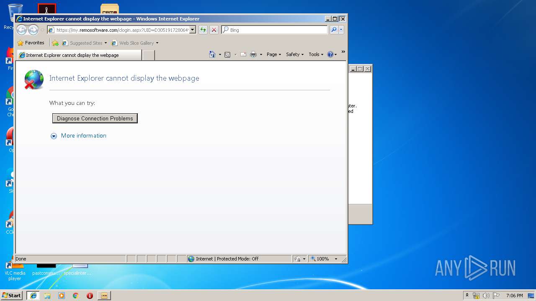536x301 pixels.
Task: Stop loading with the red X icon
Action: (214, 30)
